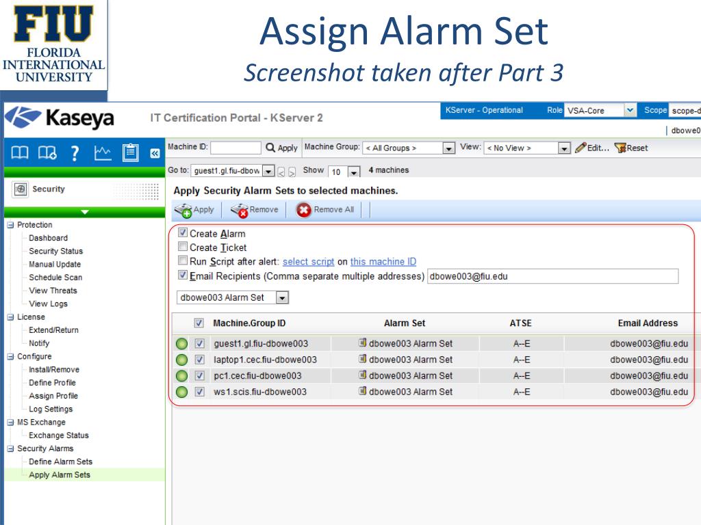
Task: Click alarm set icon in ws1 row
Action: pos(363,391)
